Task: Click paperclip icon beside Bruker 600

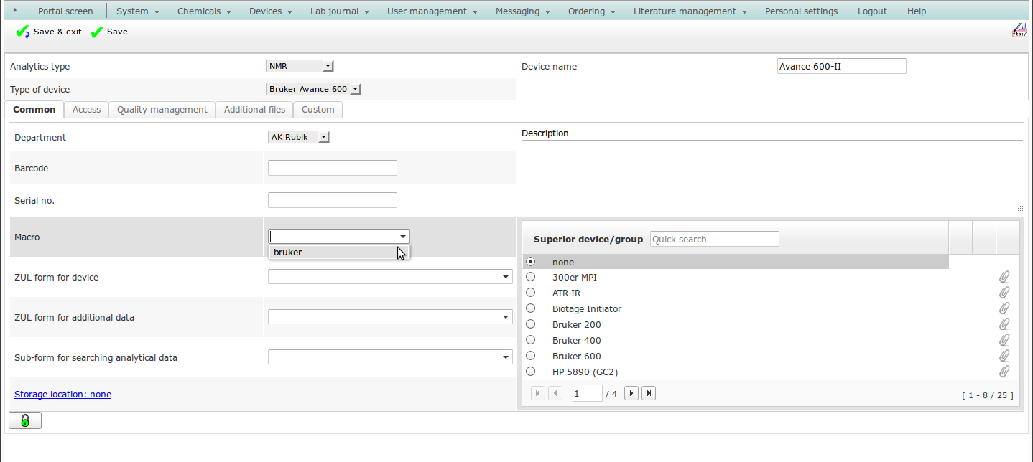Action: click(x=1004, y=356)
